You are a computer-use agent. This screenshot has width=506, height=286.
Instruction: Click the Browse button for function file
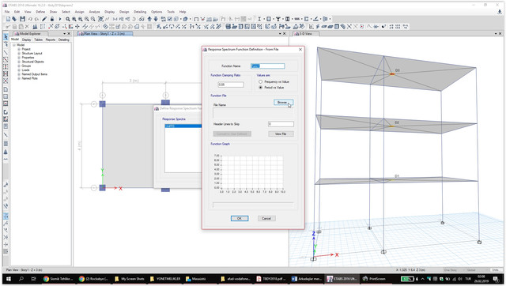click(283, 102)
